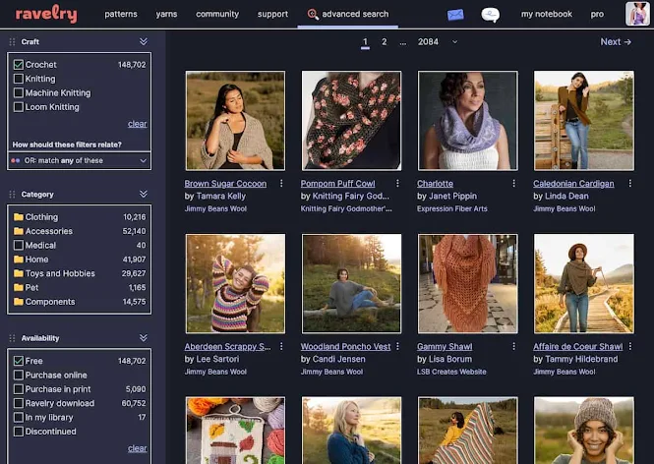Open the messages envelope icon
This screenshot has height=464, width=654.
pyautogui.click(x=455, y=15)
